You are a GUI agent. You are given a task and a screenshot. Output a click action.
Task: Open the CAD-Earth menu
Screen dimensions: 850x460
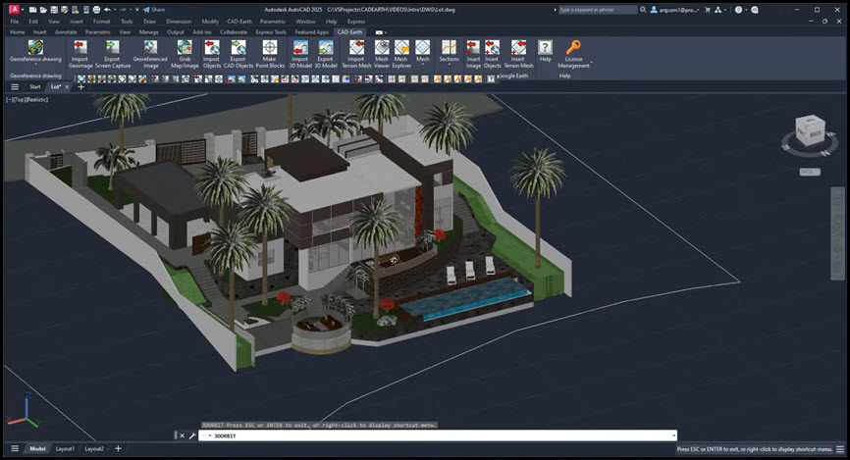click(239, 22)
